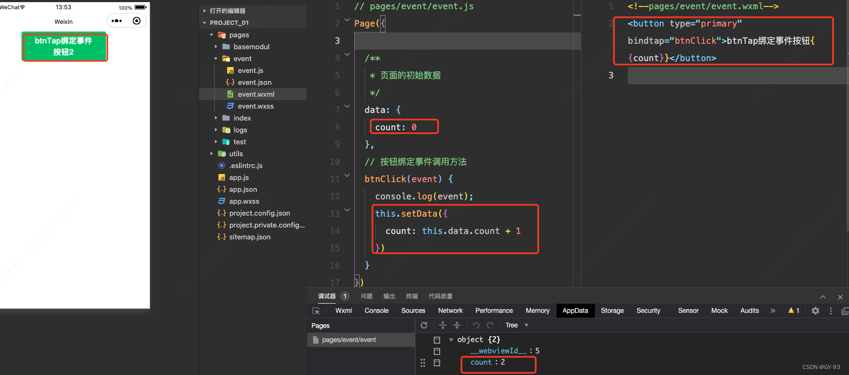Open the Sources devtools tab
This screenshot has width=849, height=375.
click(x=413, y=311)
